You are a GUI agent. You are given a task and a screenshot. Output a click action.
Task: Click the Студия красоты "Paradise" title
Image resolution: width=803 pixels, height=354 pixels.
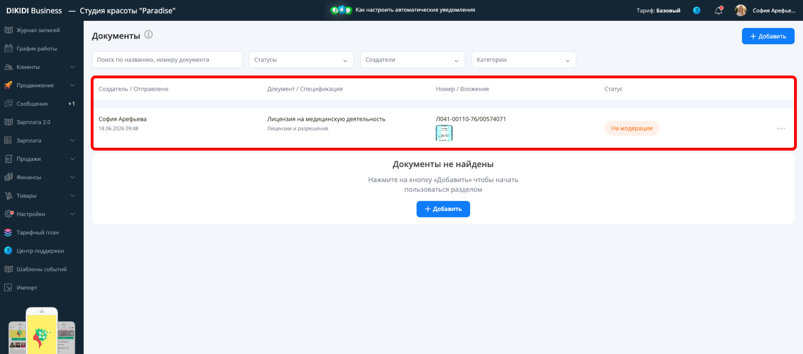(x=128, y=10)
